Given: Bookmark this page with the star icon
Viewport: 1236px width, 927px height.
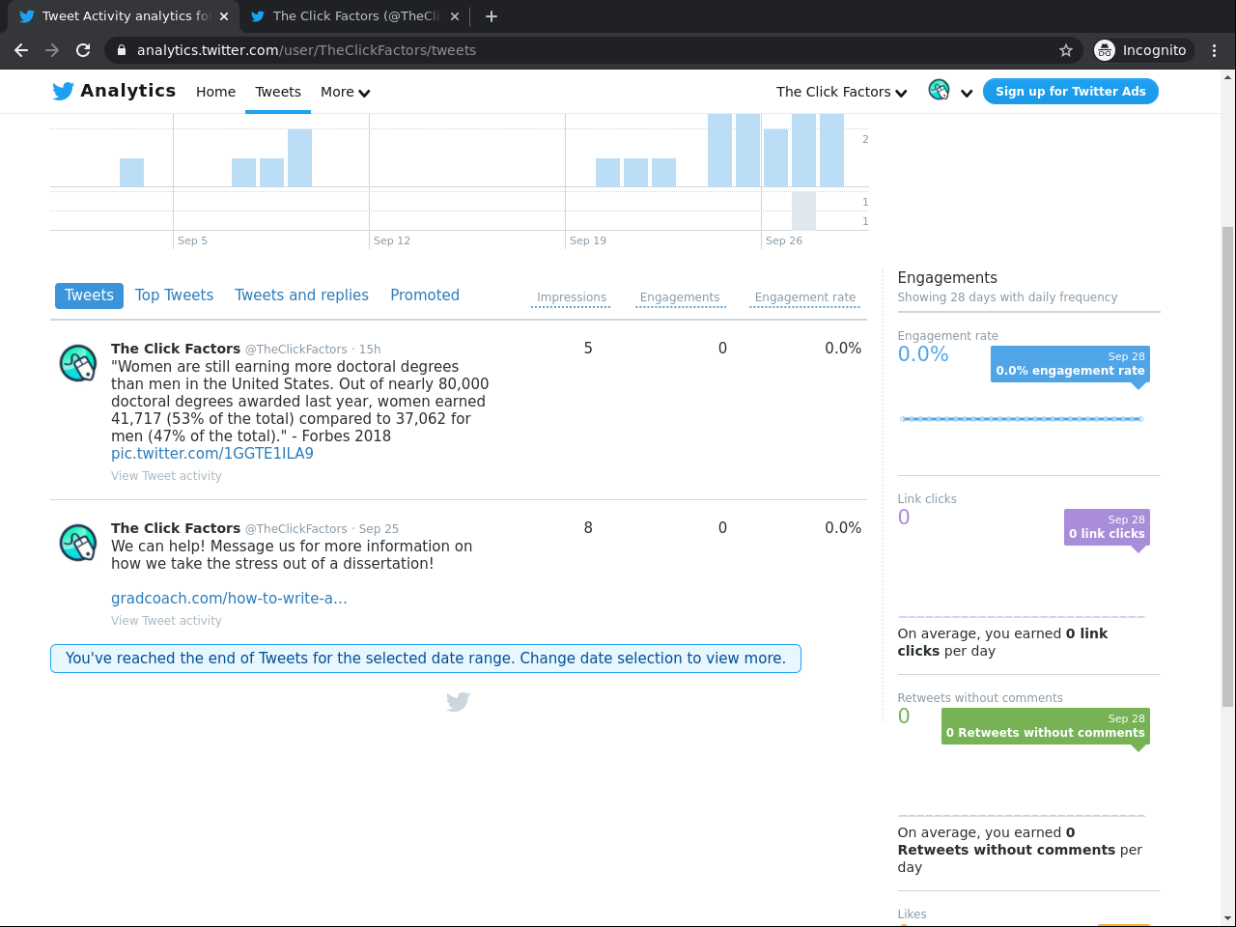Looking at the screenshot, I should [1066, 50].
